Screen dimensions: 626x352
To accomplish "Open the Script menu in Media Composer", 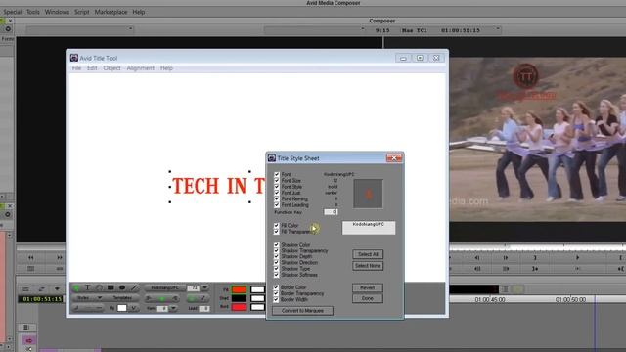I will click(82, 12).
